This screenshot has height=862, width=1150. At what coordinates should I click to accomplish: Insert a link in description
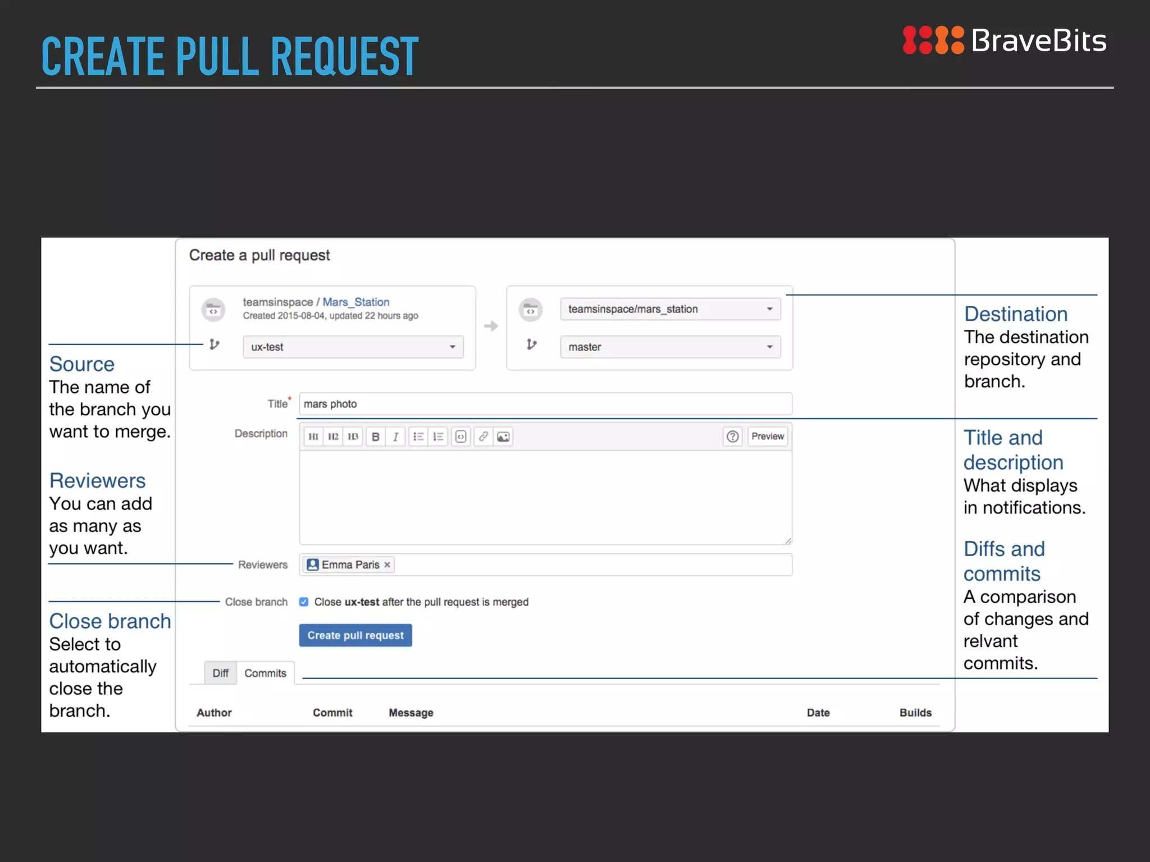click(x=483, y=437)
